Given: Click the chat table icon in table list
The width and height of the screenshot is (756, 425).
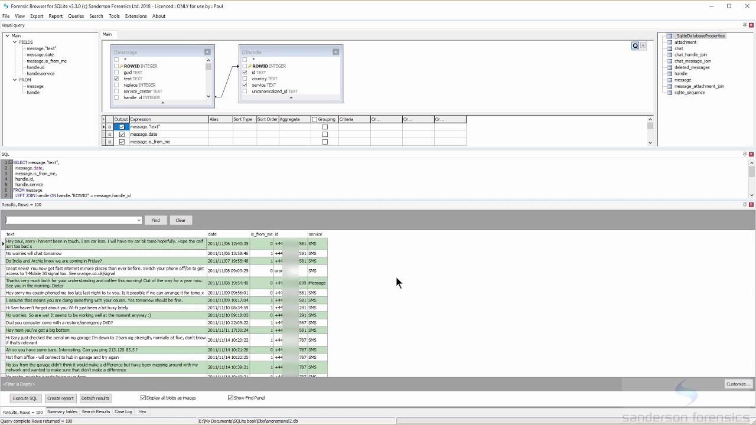Looking at the screenshot, I should click(670, 48).
